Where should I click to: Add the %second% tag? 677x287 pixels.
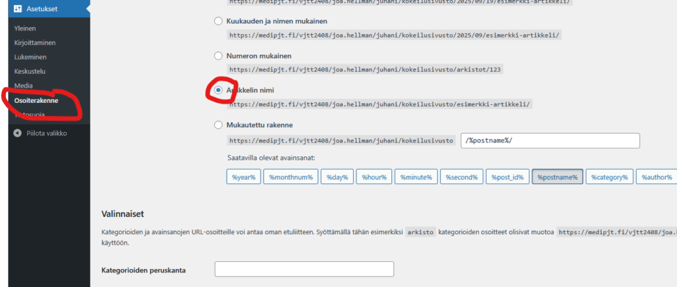point(461,177)
